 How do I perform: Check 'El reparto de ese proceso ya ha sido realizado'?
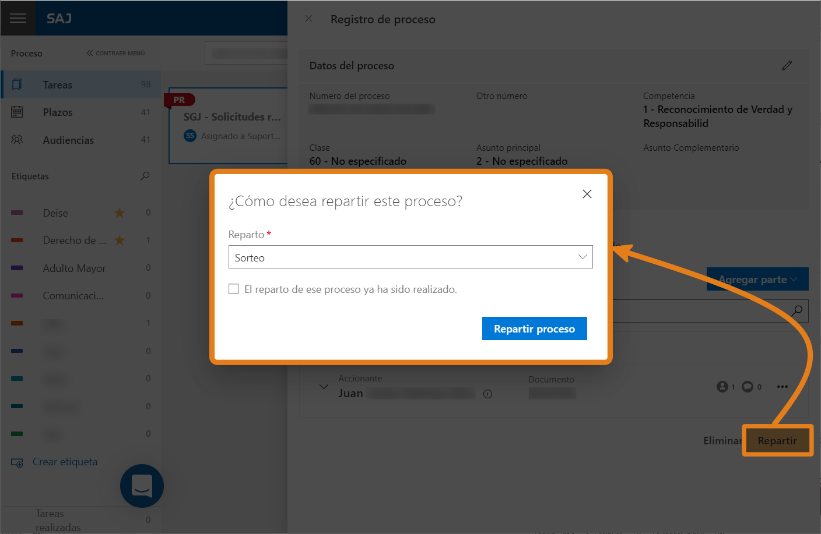[234, 289]
